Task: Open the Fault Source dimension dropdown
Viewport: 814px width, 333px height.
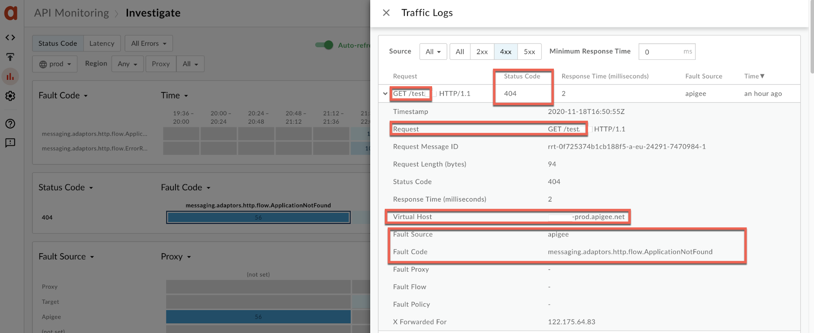Action: coord(66,256)
